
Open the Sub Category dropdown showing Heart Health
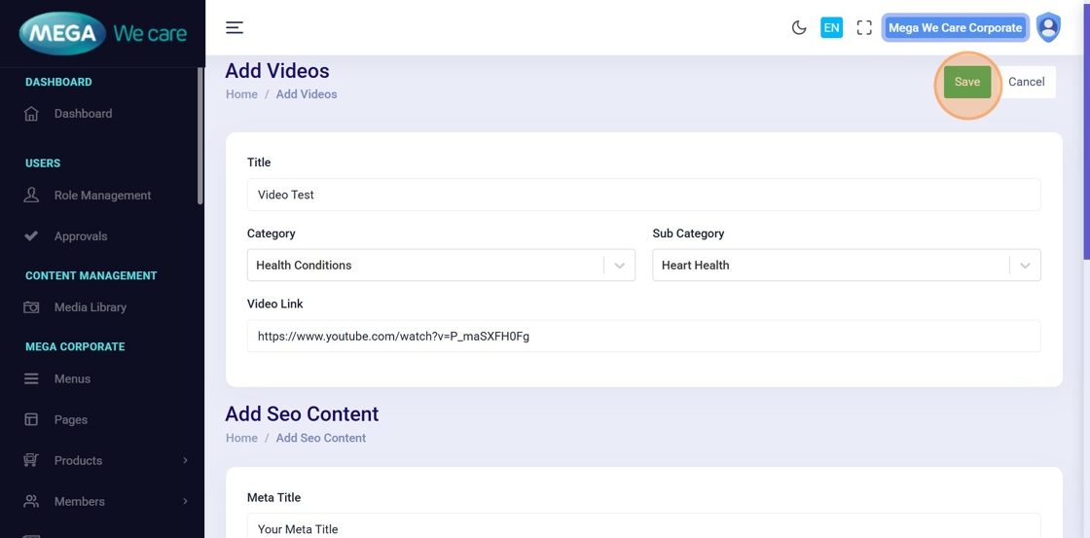point(845,266)
